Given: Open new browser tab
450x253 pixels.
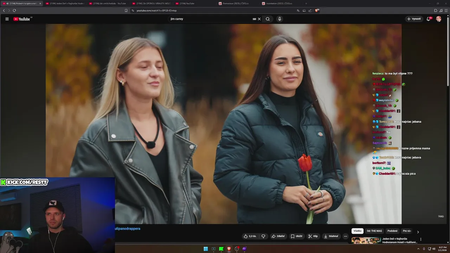Looking at the screenshot, I should point(306,4).
